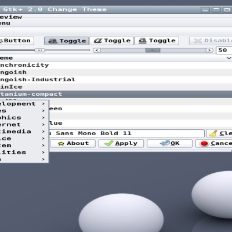Click the Clear button with broom icon
Image resolution: width=232 pixels, height=232 pixels.
pos(219,133)
